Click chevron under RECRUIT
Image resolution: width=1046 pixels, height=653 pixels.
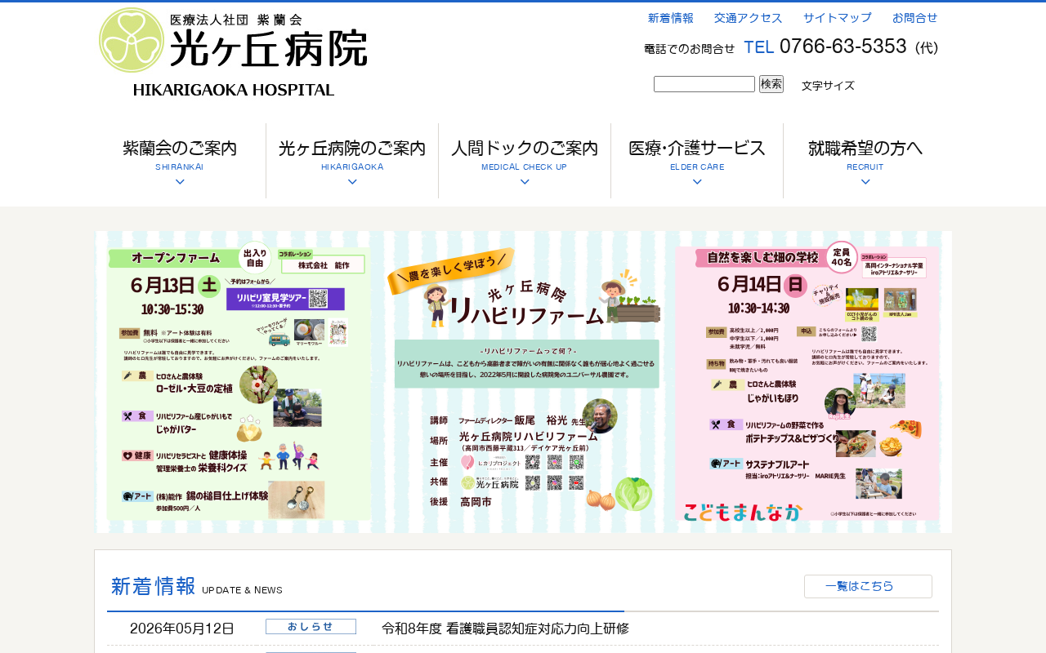pos(865,182)
